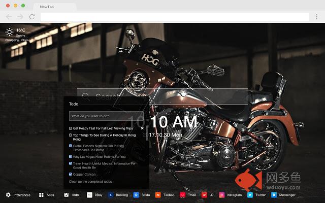Open the Twitter shortcut icon
This screenshot has height=203, width=325.
click(x=250, y=195)
